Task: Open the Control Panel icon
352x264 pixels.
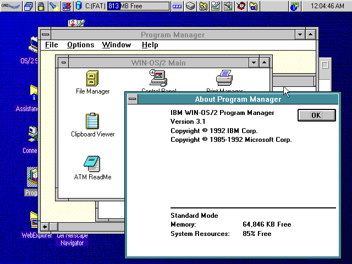Action: click(x=158, y=79)
